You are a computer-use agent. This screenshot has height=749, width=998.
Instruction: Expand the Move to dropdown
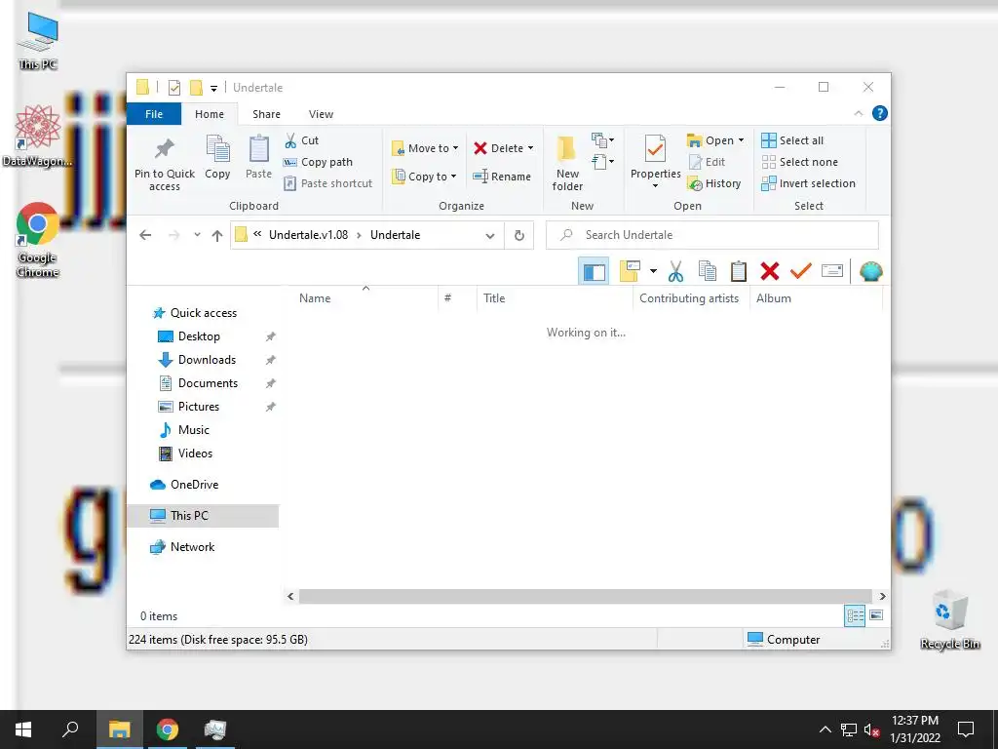tap(455, 148)
